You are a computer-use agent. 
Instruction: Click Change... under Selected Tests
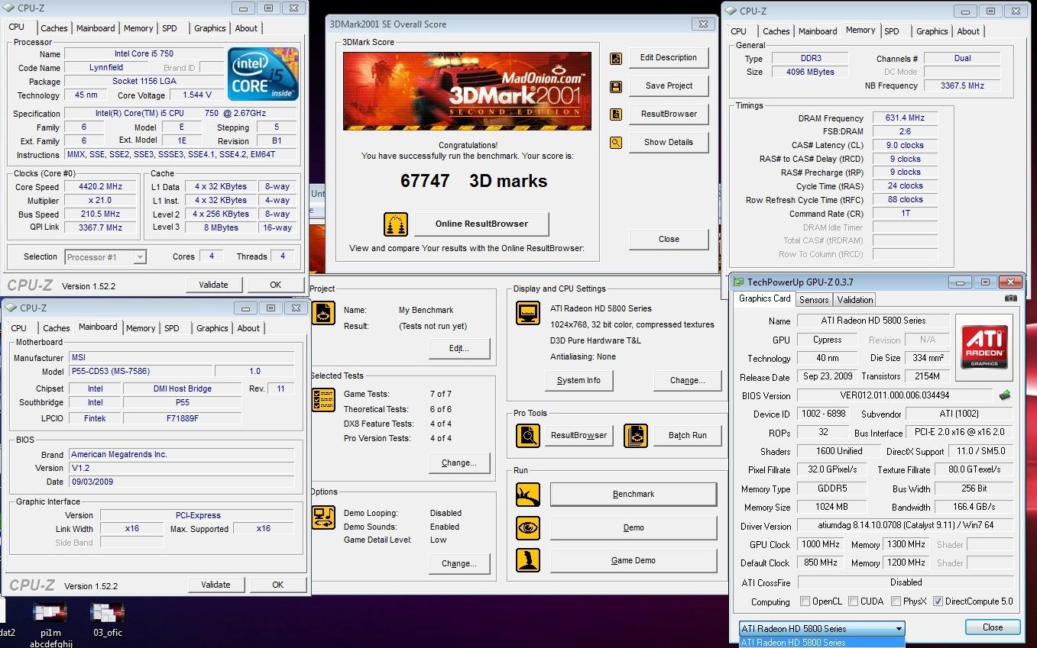click(459, 463)
